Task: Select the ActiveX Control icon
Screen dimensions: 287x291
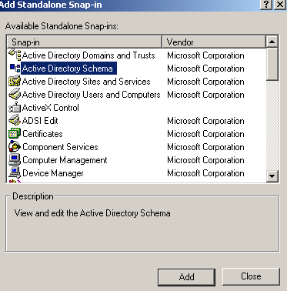Action: point(15,108)
